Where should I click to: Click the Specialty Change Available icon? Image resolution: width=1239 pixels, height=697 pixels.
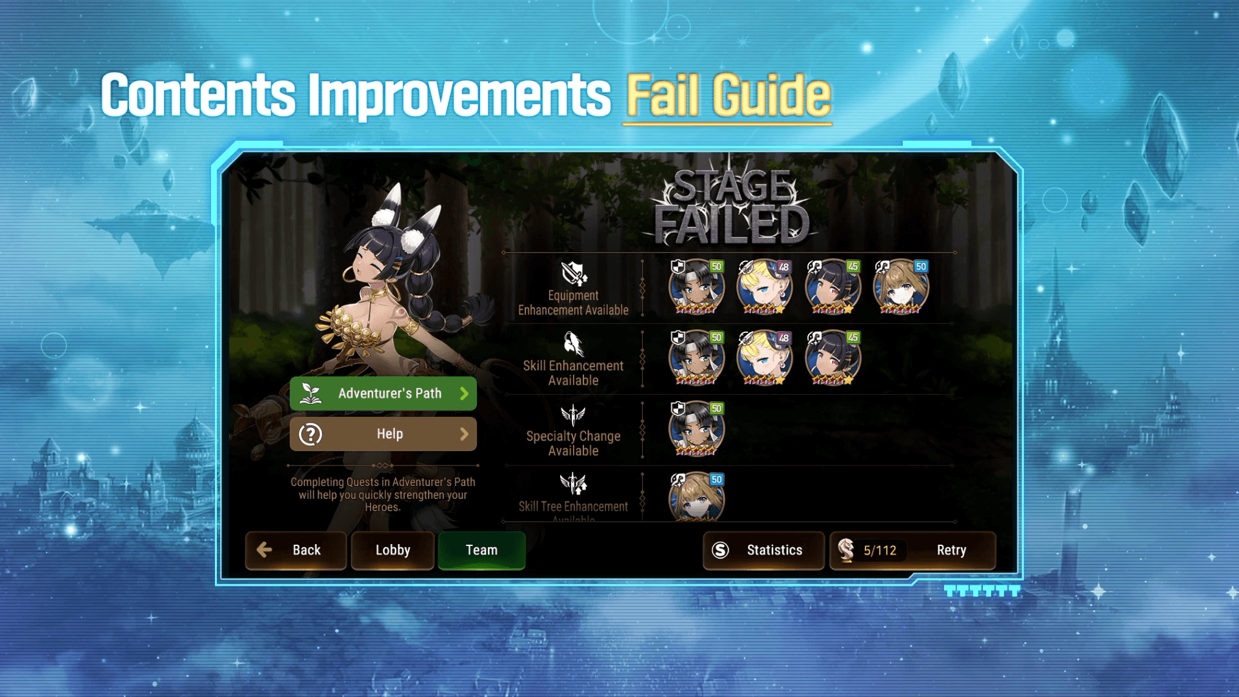(572, 417)
